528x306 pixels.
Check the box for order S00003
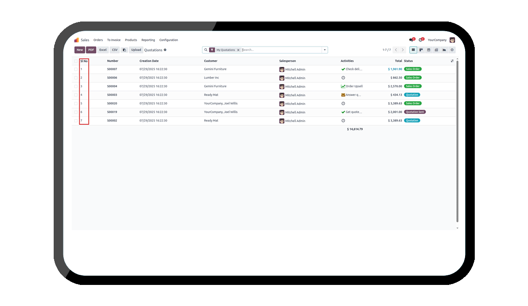[76, 95]
